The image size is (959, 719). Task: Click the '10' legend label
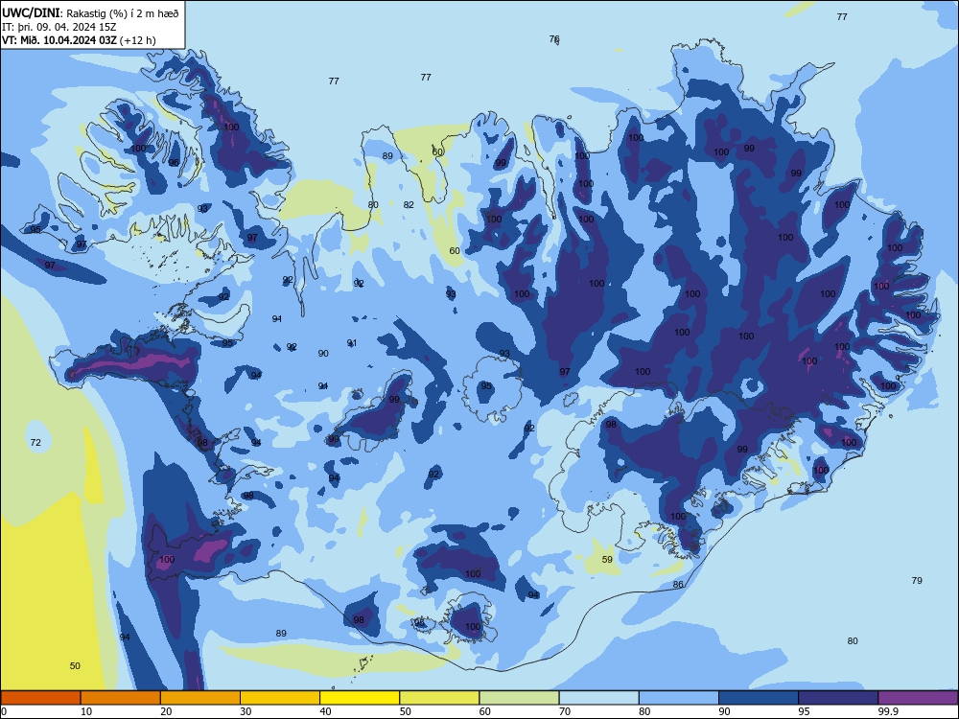pyautogui.click(x=86, y=711)
